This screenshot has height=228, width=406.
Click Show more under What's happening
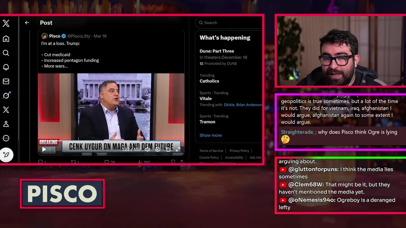pos(211,135)
